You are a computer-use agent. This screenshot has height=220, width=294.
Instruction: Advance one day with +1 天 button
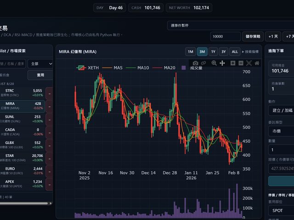click(273, 37)
